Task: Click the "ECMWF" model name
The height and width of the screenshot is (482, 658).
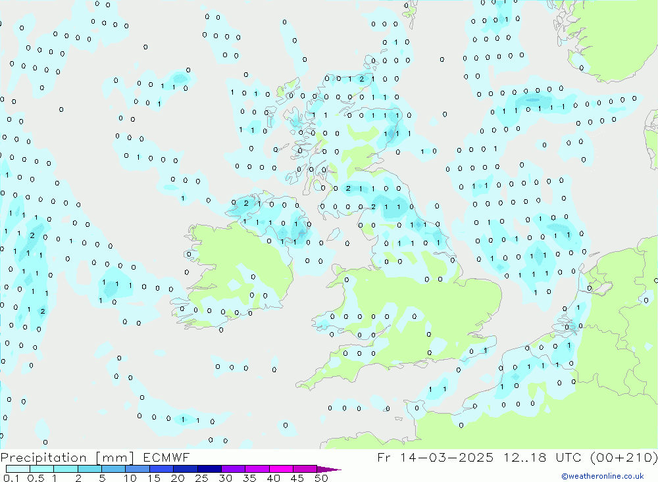Action: coord(166,457)
